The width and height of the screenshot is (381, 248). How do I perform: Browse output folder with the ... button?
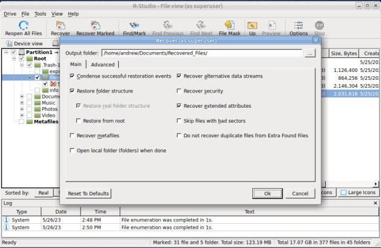(x=310, y=53)
